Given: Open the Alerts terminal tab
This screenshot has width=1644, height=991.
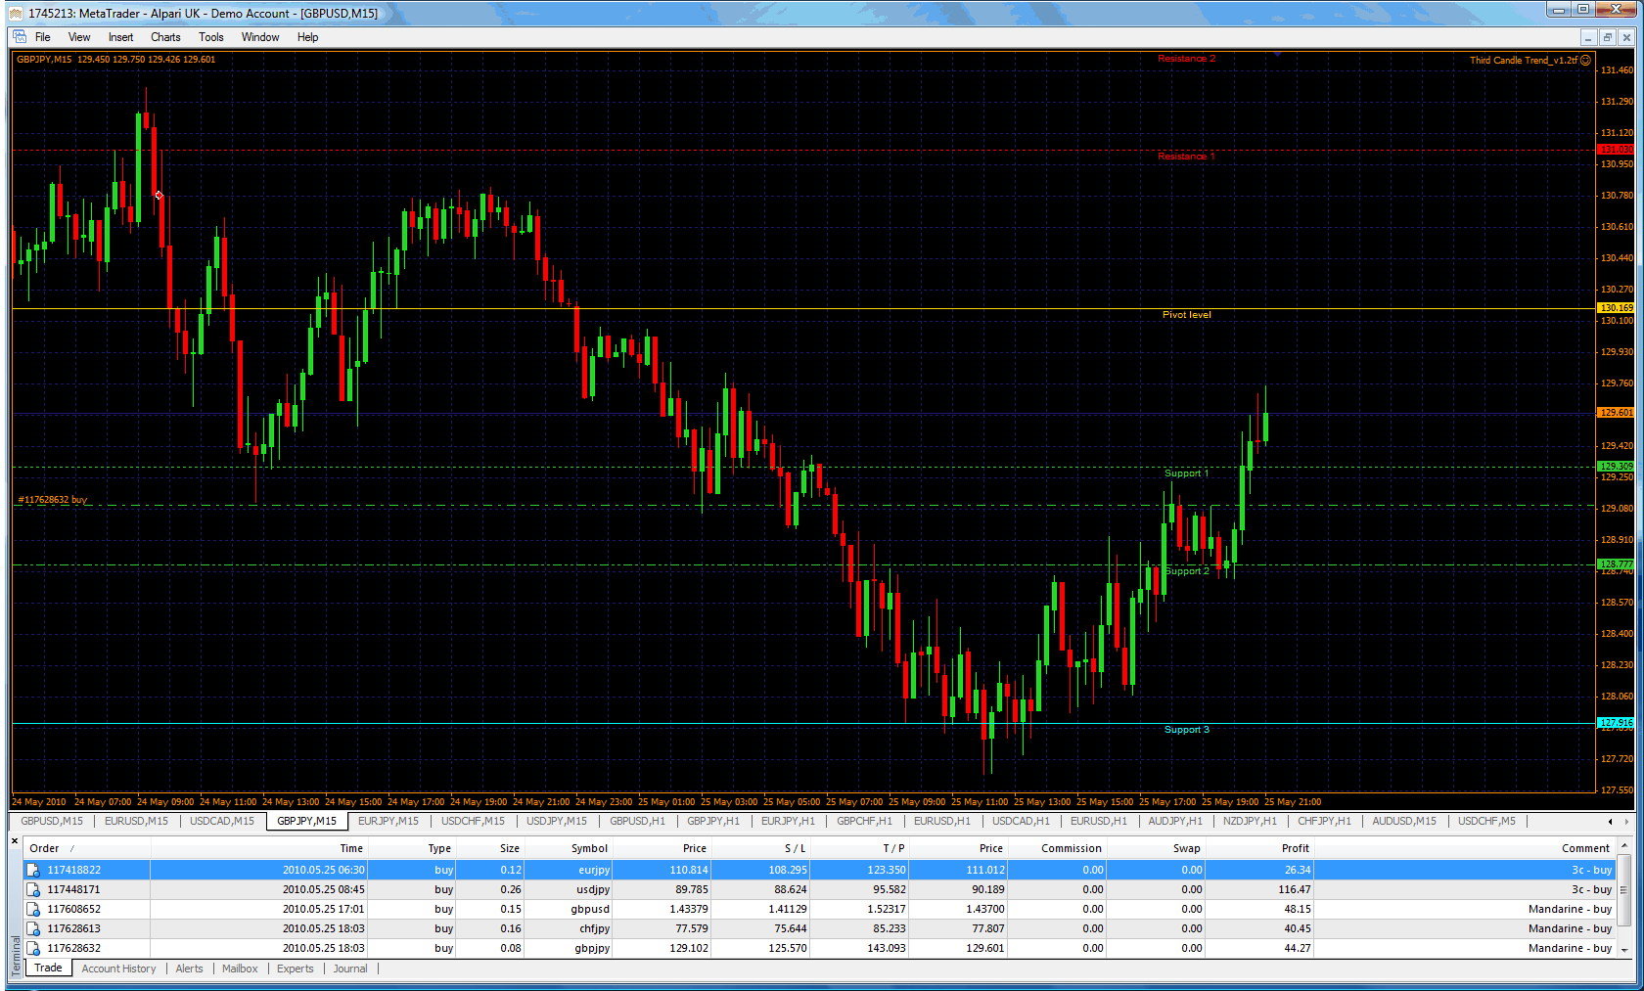Looking at the screenshot, I should pos(189,968).
